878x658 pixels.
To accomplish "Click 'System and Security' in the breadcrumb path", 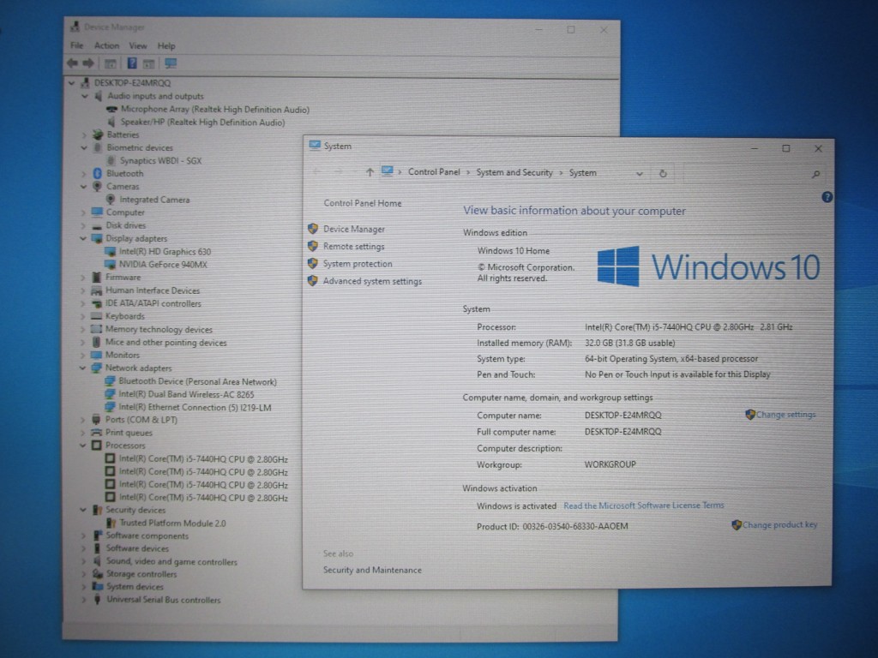I will click(514, 172).
